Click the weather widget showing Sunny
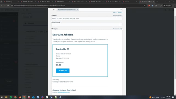Image resolution: width=176 pixels, height=99 pixels. (154, 97)
